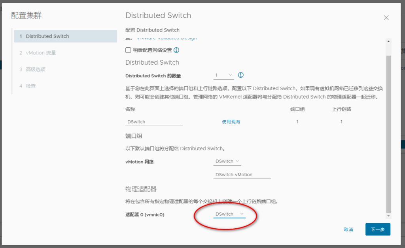405x248 pixels.
Task: Click the 使用现有 link
Action: (231, 122)
